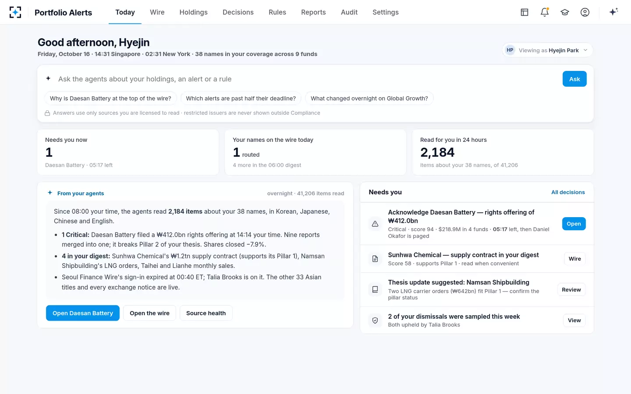631x394 pixels.
Task: Go to the Audit tab
Action: point(349,12)
